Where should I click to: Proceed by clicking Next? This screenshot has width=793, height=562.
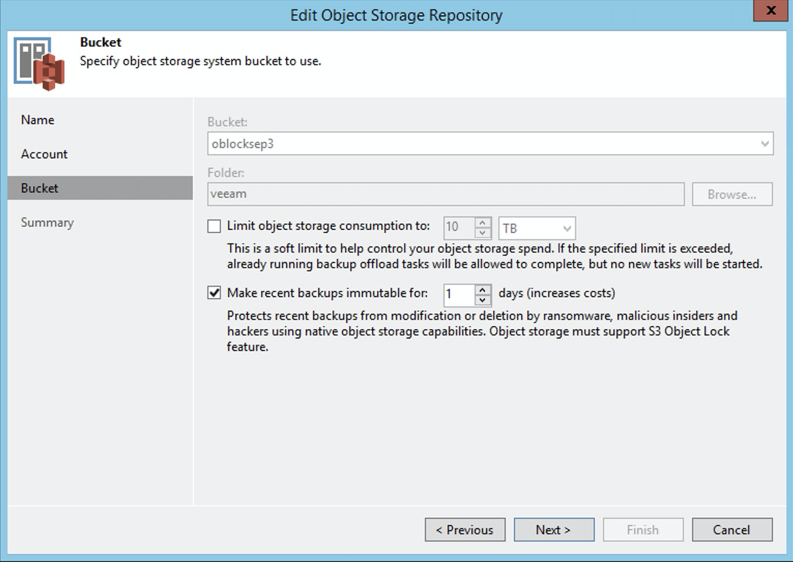[x=554, y=529]
